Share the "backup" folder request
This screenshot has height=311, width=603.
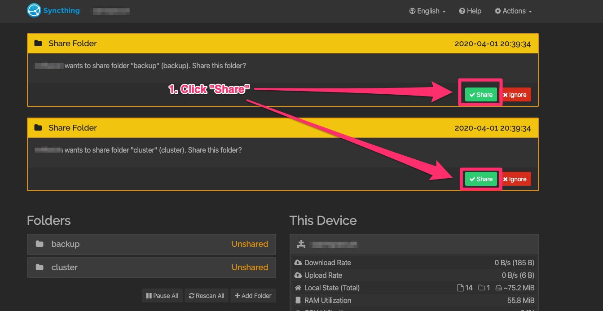click(x=480, y=95)
